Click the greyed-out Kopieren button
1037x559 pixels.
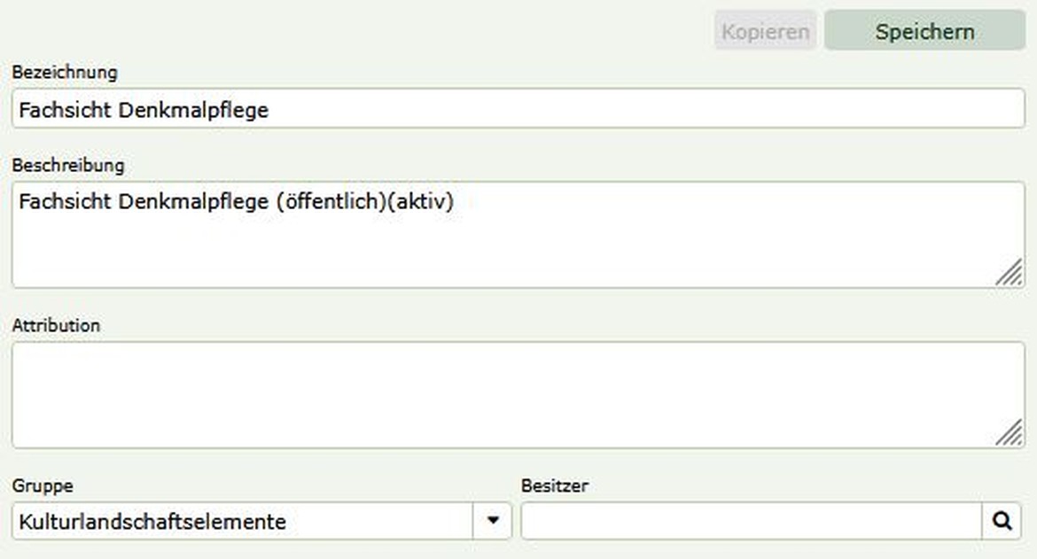[765, 32]
